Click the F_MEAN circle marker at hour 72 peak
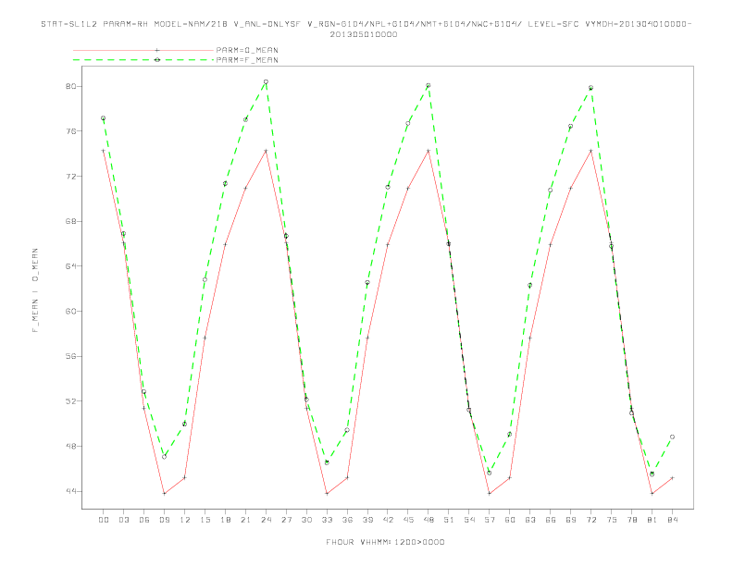The height and width of the screenshot is (566, 733). point(590,88)
